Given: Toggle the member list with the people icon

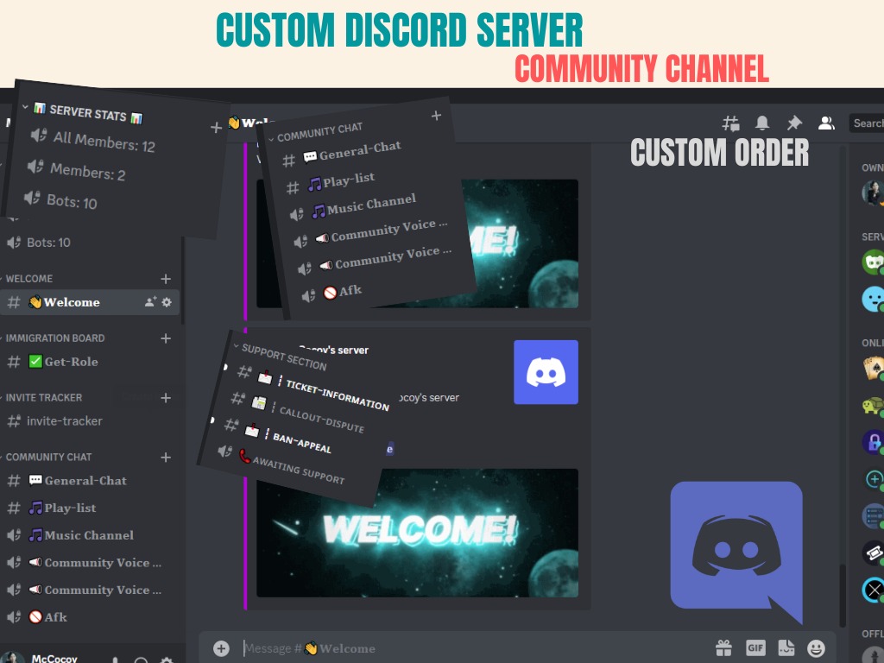Looking at the screenshot, I should coord(826,123).
